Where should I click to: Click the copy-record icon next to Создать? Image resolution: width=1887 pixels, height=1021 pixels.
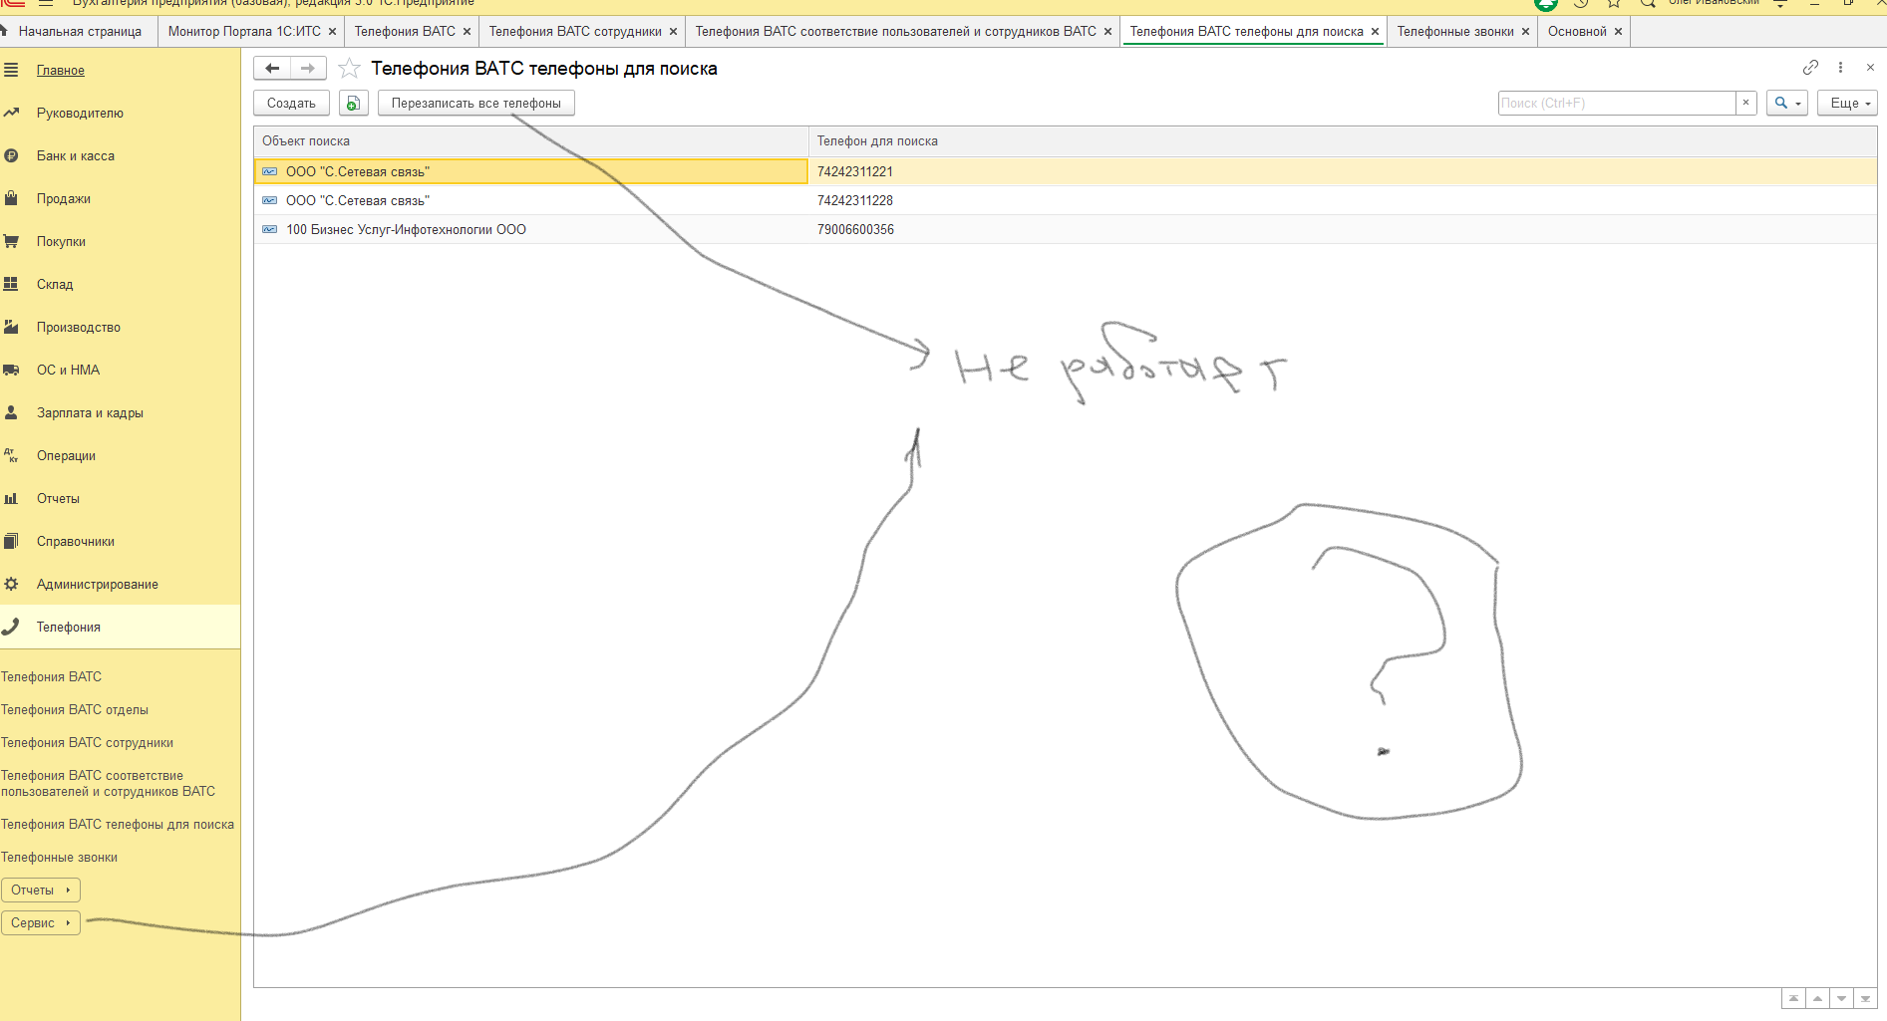tap(353, 104)
